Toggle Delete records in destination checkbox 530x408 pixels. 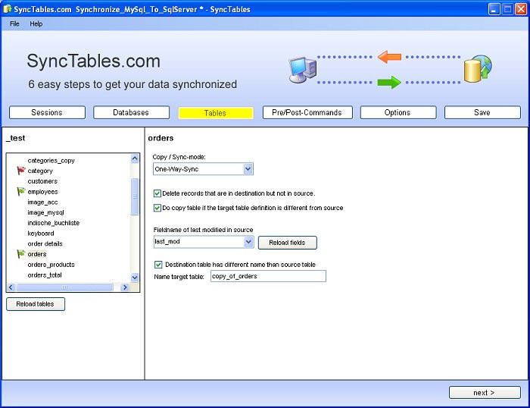[x=157, y=193]
